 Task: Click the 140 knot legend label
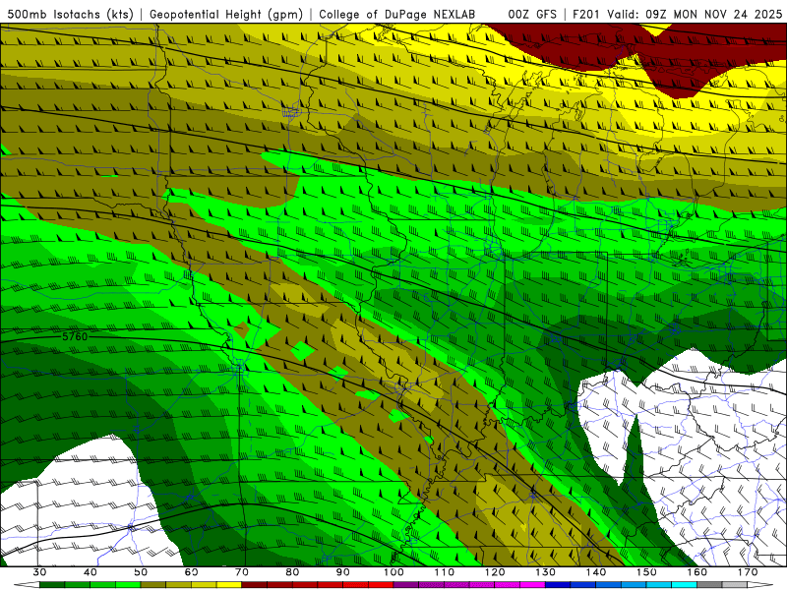[596, 572]
